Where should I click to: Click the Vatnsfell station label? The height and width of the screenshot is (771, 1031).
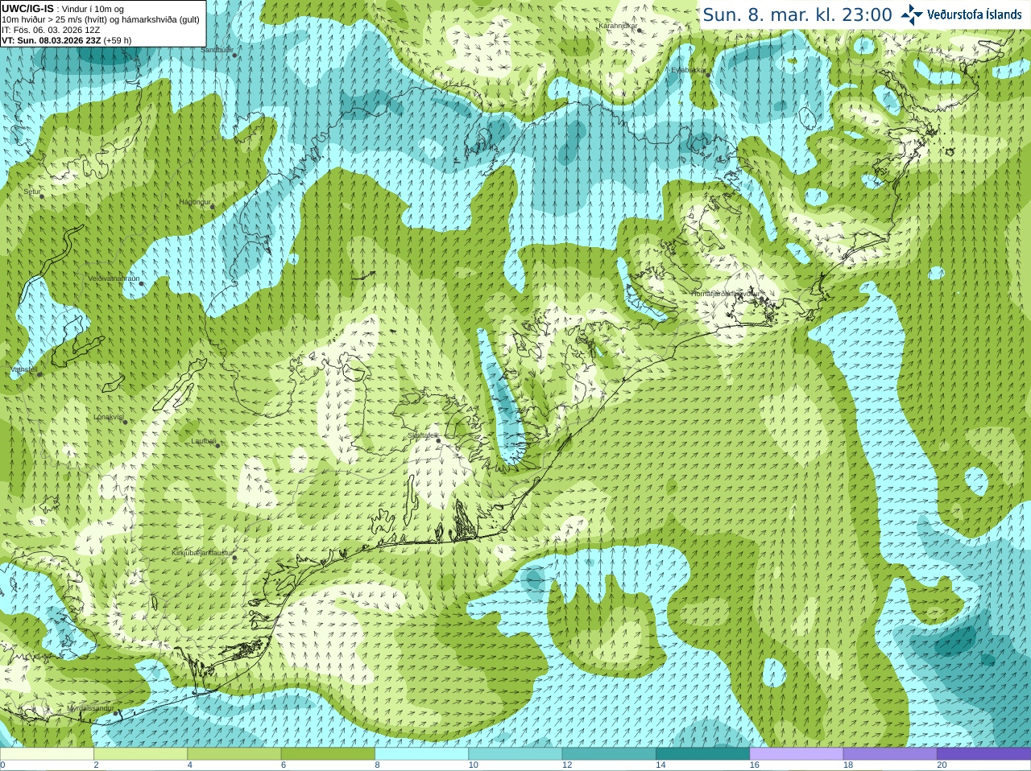(23, 369)
